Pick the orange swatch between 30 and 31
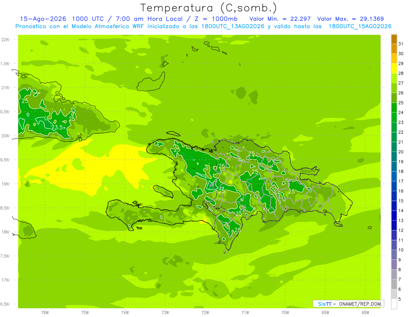The width and height of the screenshot is (410, 317). pos(394,49)
